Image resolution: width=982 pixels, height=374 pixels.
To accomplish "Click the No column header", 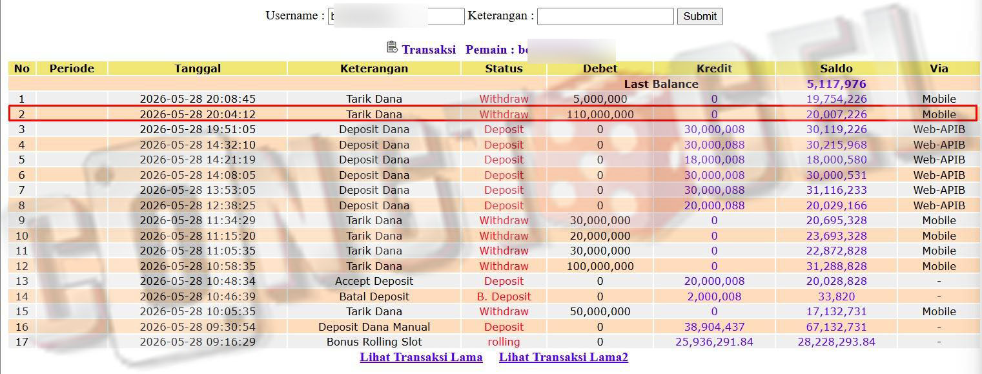I will [x=22, y=68].
